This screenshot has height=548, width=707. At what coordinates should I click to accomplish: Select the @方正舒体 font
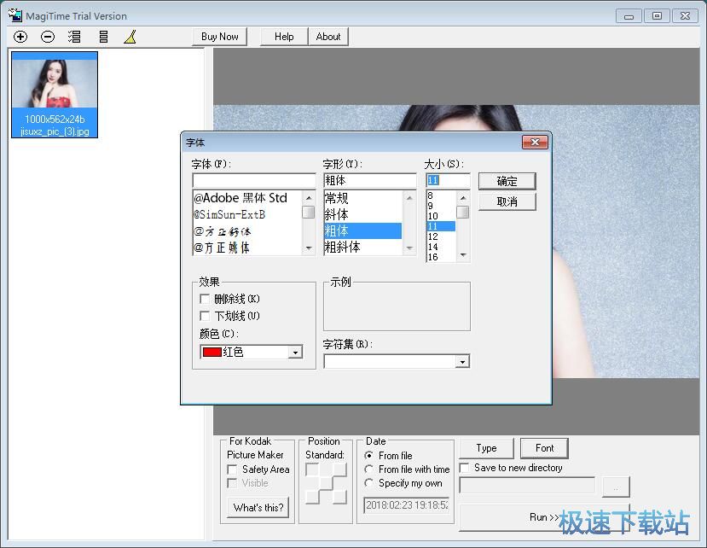247,231
